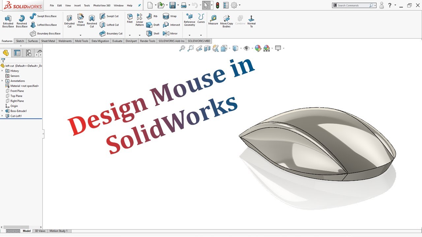Switch to Motion Study 1 tab
This screenshot has width=422, height=237.
[59, 231]
